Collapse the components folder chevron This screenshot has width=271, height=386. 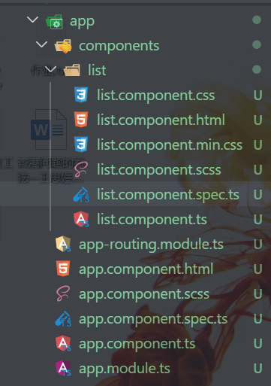click(41, 44)
